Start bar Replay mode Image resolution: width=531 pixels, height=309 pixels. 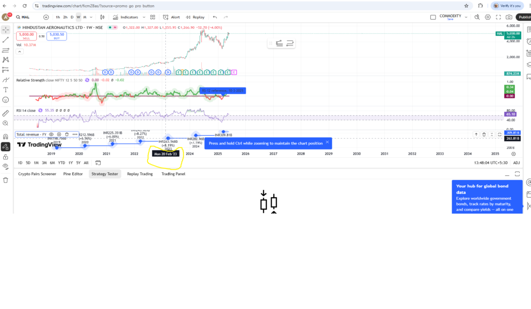[195, 17]
